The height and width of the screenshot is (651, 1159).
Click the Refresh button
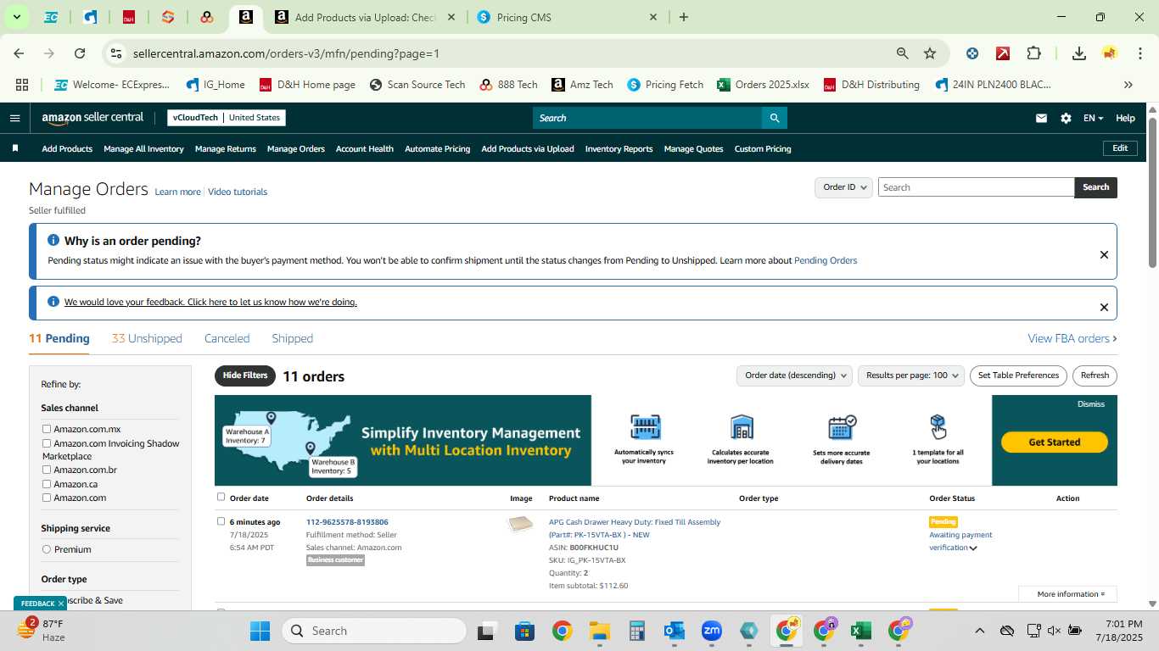click(x=1095, y=376)
